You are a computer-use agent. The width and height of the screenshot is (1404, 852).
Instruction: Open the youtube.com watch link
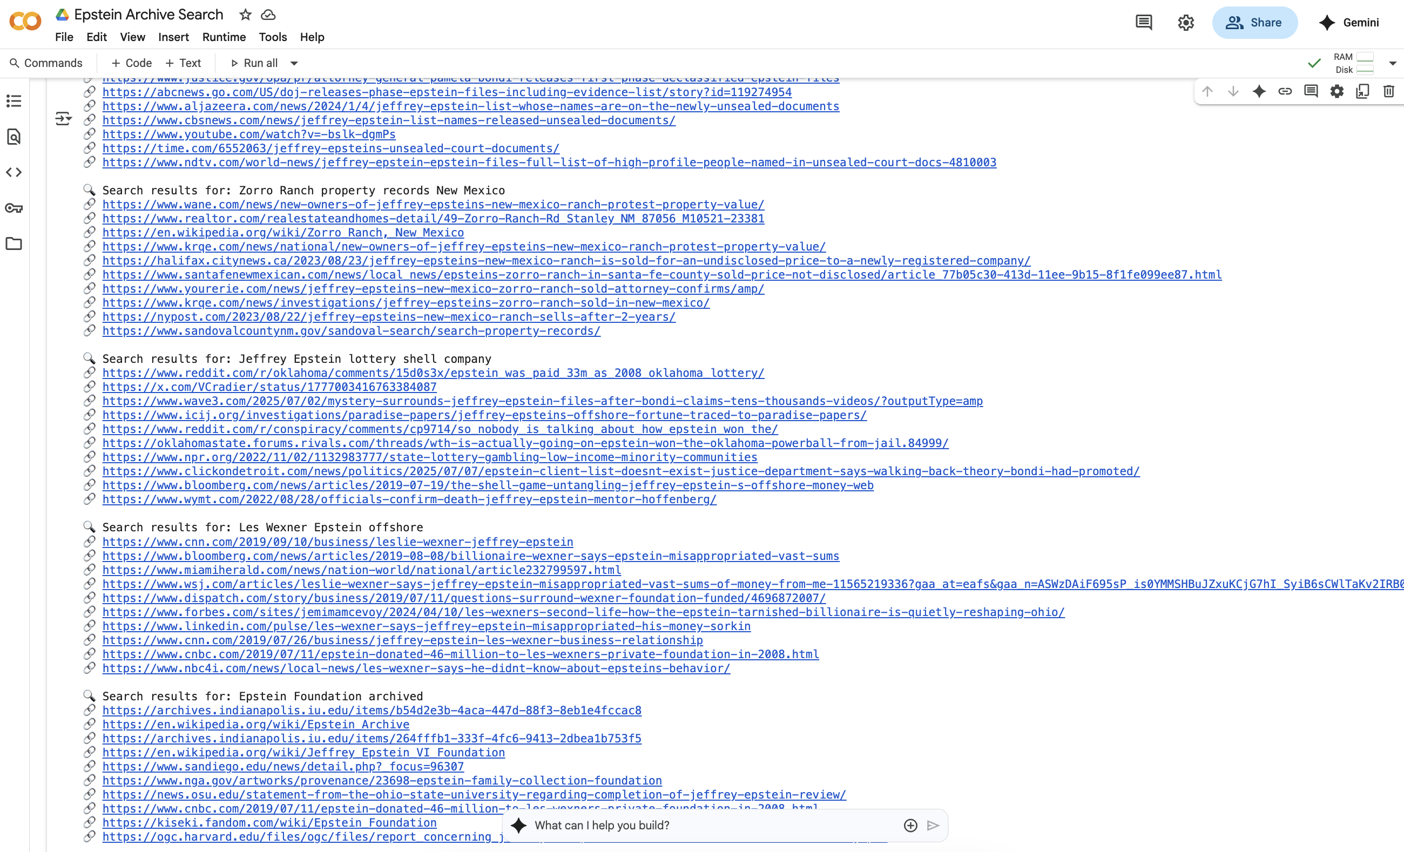(249, 134)
